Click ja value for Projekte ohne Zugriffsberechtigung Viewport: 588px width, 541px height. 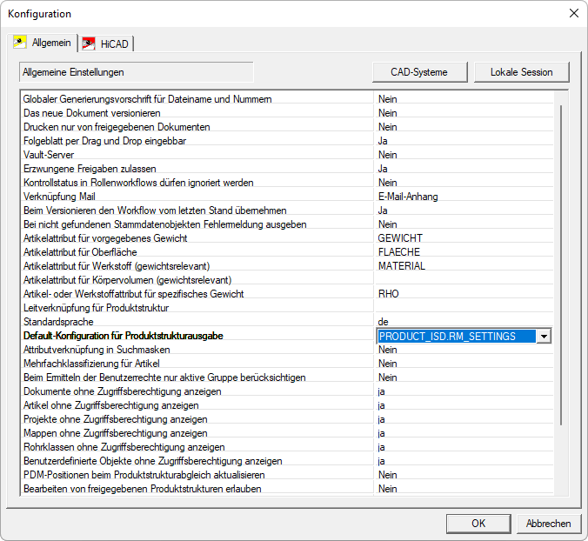(381, 418)
